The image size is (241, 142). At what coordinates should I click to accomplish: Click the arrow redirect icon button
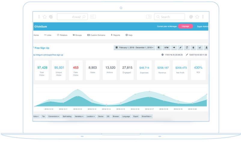point(174,48)
